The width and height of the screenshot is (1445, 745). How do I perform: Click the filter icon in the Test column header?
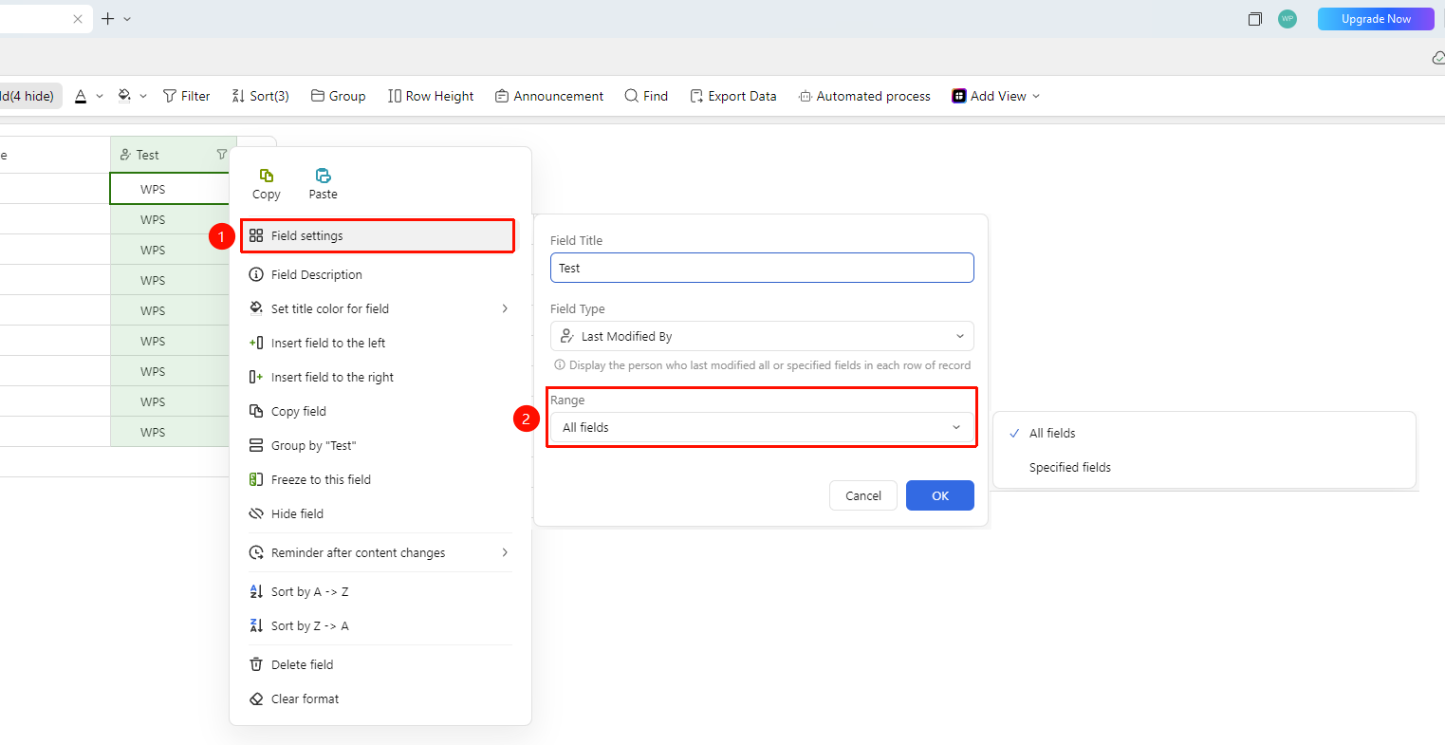(222, 155)
